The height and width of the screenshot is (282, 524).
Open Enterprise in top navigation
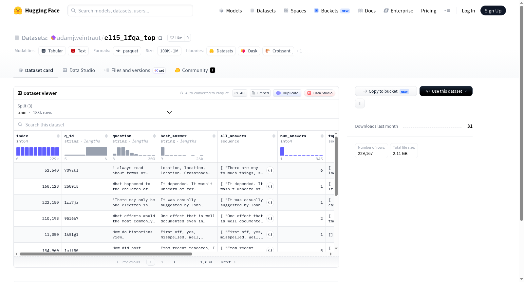tap(398, 10)
